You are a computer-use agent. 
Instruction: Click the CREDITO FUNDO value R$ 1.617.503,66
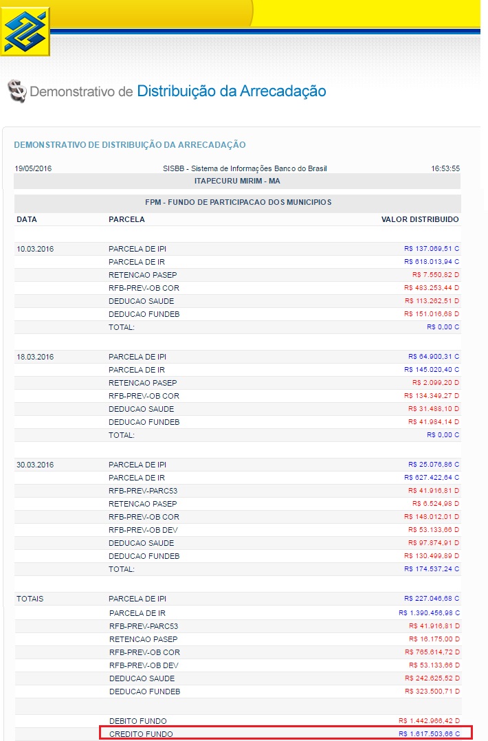(x=428, y=734)
